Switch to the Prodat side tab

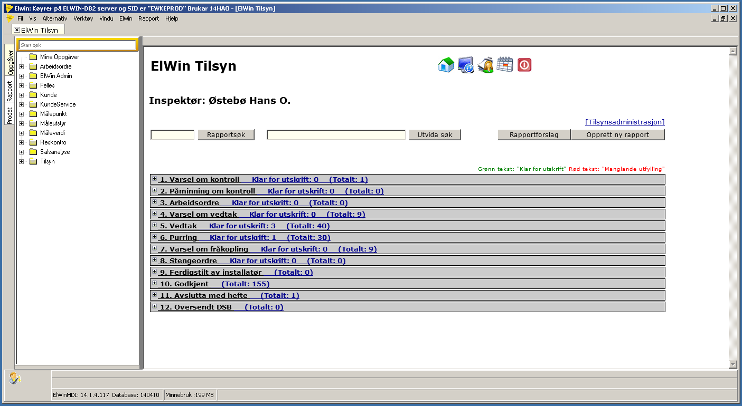click(10, 114)
